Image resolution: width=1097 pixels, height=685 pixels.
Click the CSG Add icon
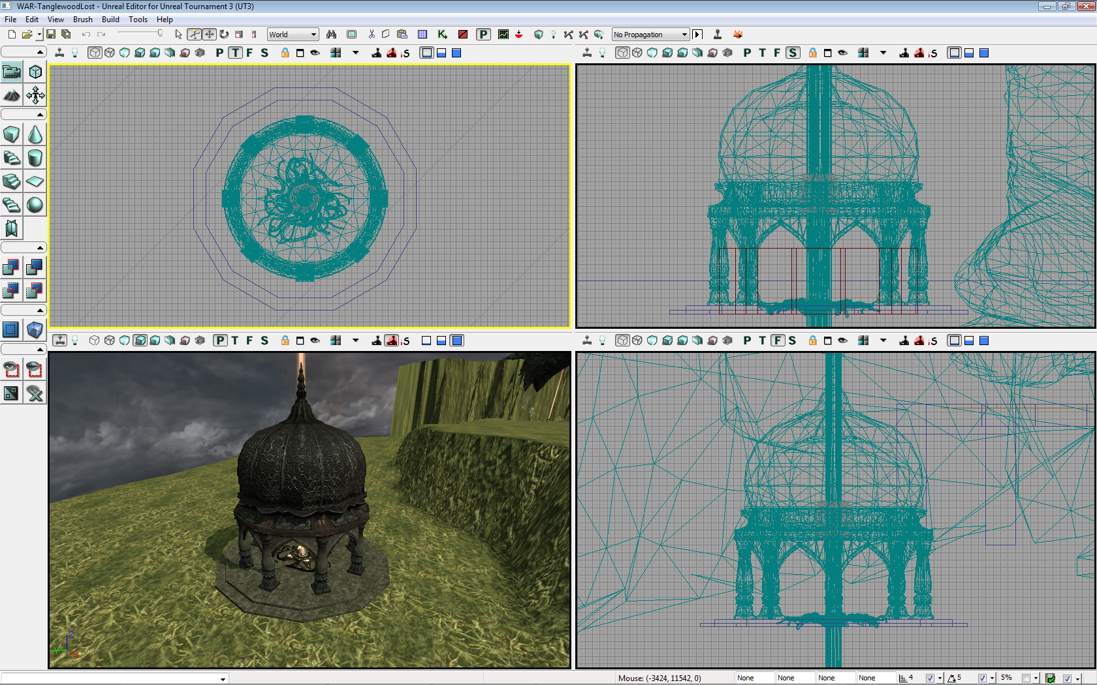12,267
